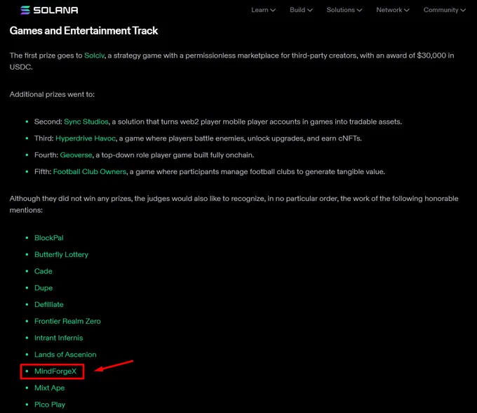Viewport: 477px width, 413px height.
Task: Open the MindForgeX link
Action: 55,372
